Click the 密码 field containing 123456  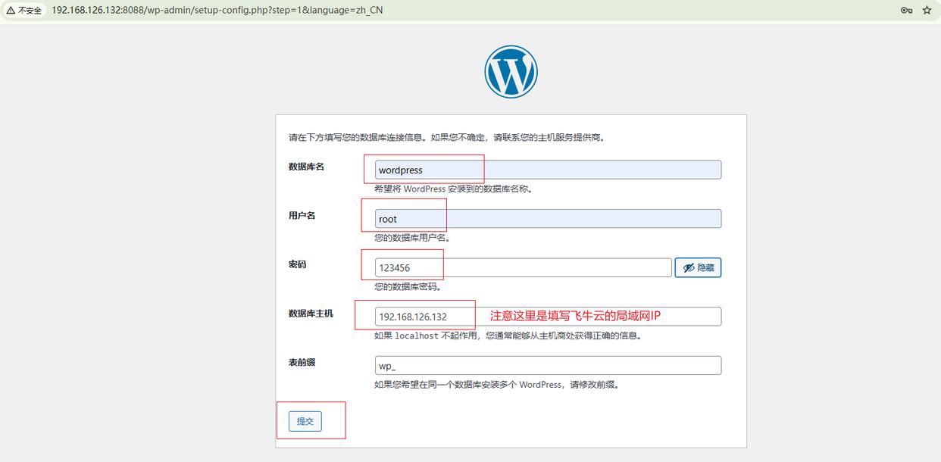click(523, 267)
